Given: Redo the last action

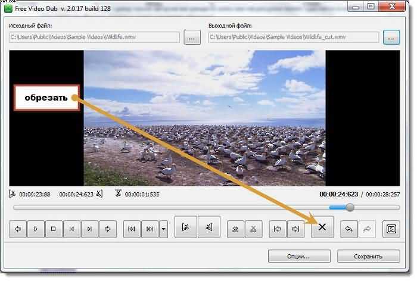Looking at the screenshot, I should pos(367,229).
